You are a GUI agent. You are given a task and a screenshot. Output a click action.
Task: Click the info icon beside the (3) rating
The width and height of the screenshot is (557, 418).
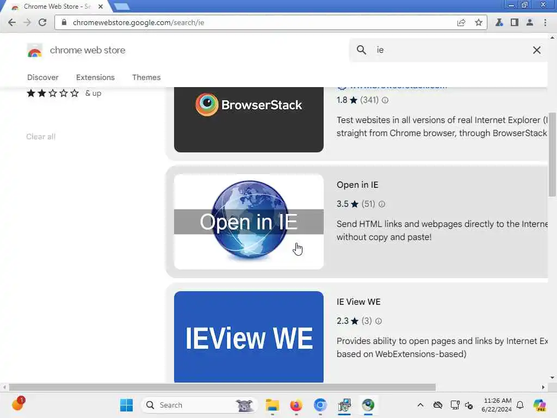[x=379, y=321]
